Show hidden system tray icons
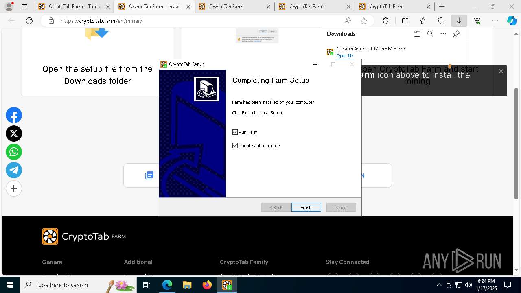 coord(439,285)
